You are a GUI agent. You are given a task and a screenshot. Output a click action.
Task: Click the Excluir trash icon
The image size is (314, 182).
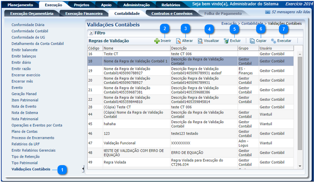pyautogui.click(x=226, y=41)
